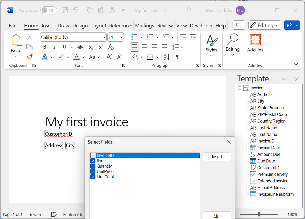Uncheck the Quantity field checkbox
Image resolution: width=305 pixels, height=219 pixels.
pos(93,166)
